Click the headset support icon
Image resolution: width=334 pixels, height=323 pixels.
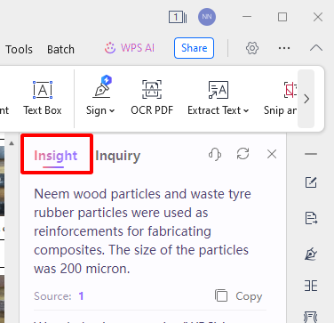(215, 154)
